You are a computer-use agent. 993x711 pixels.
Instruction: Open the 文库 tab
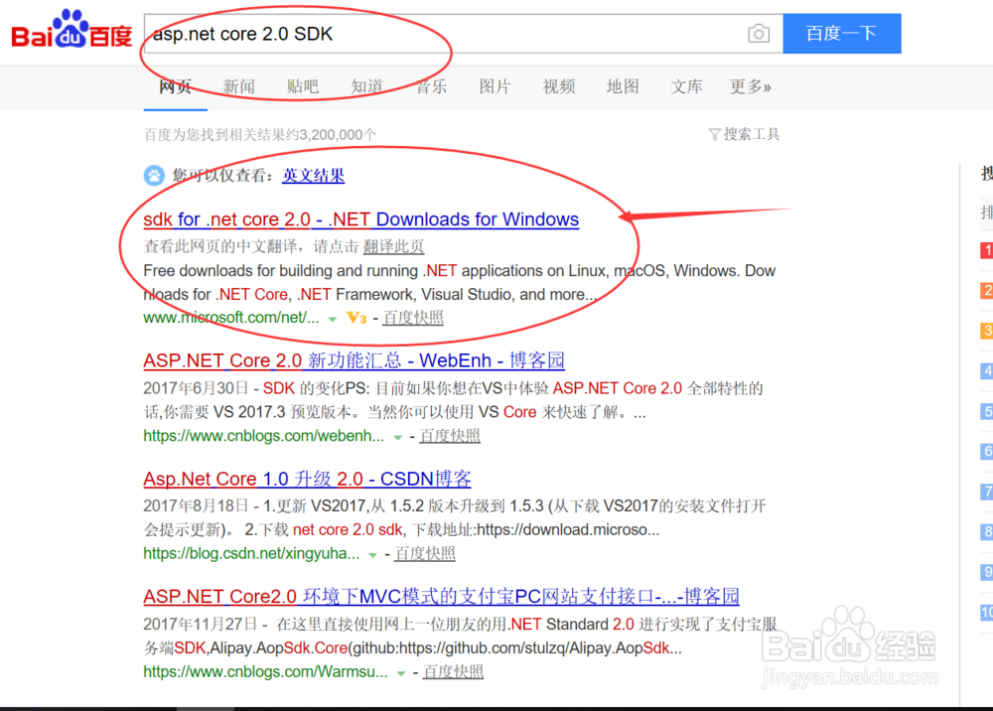click(686, 86)
